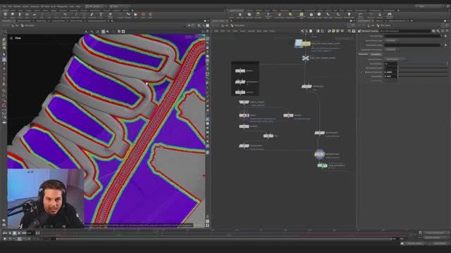451x253 pixels.
Task: Click the find-node magnifier in the network toolbar
Action: click(x=350, y=31)
